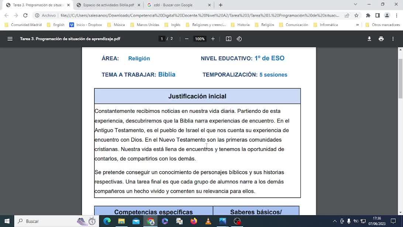Click the address bar URL
Screen dimensions: 403x227
[x=200, y=16]
